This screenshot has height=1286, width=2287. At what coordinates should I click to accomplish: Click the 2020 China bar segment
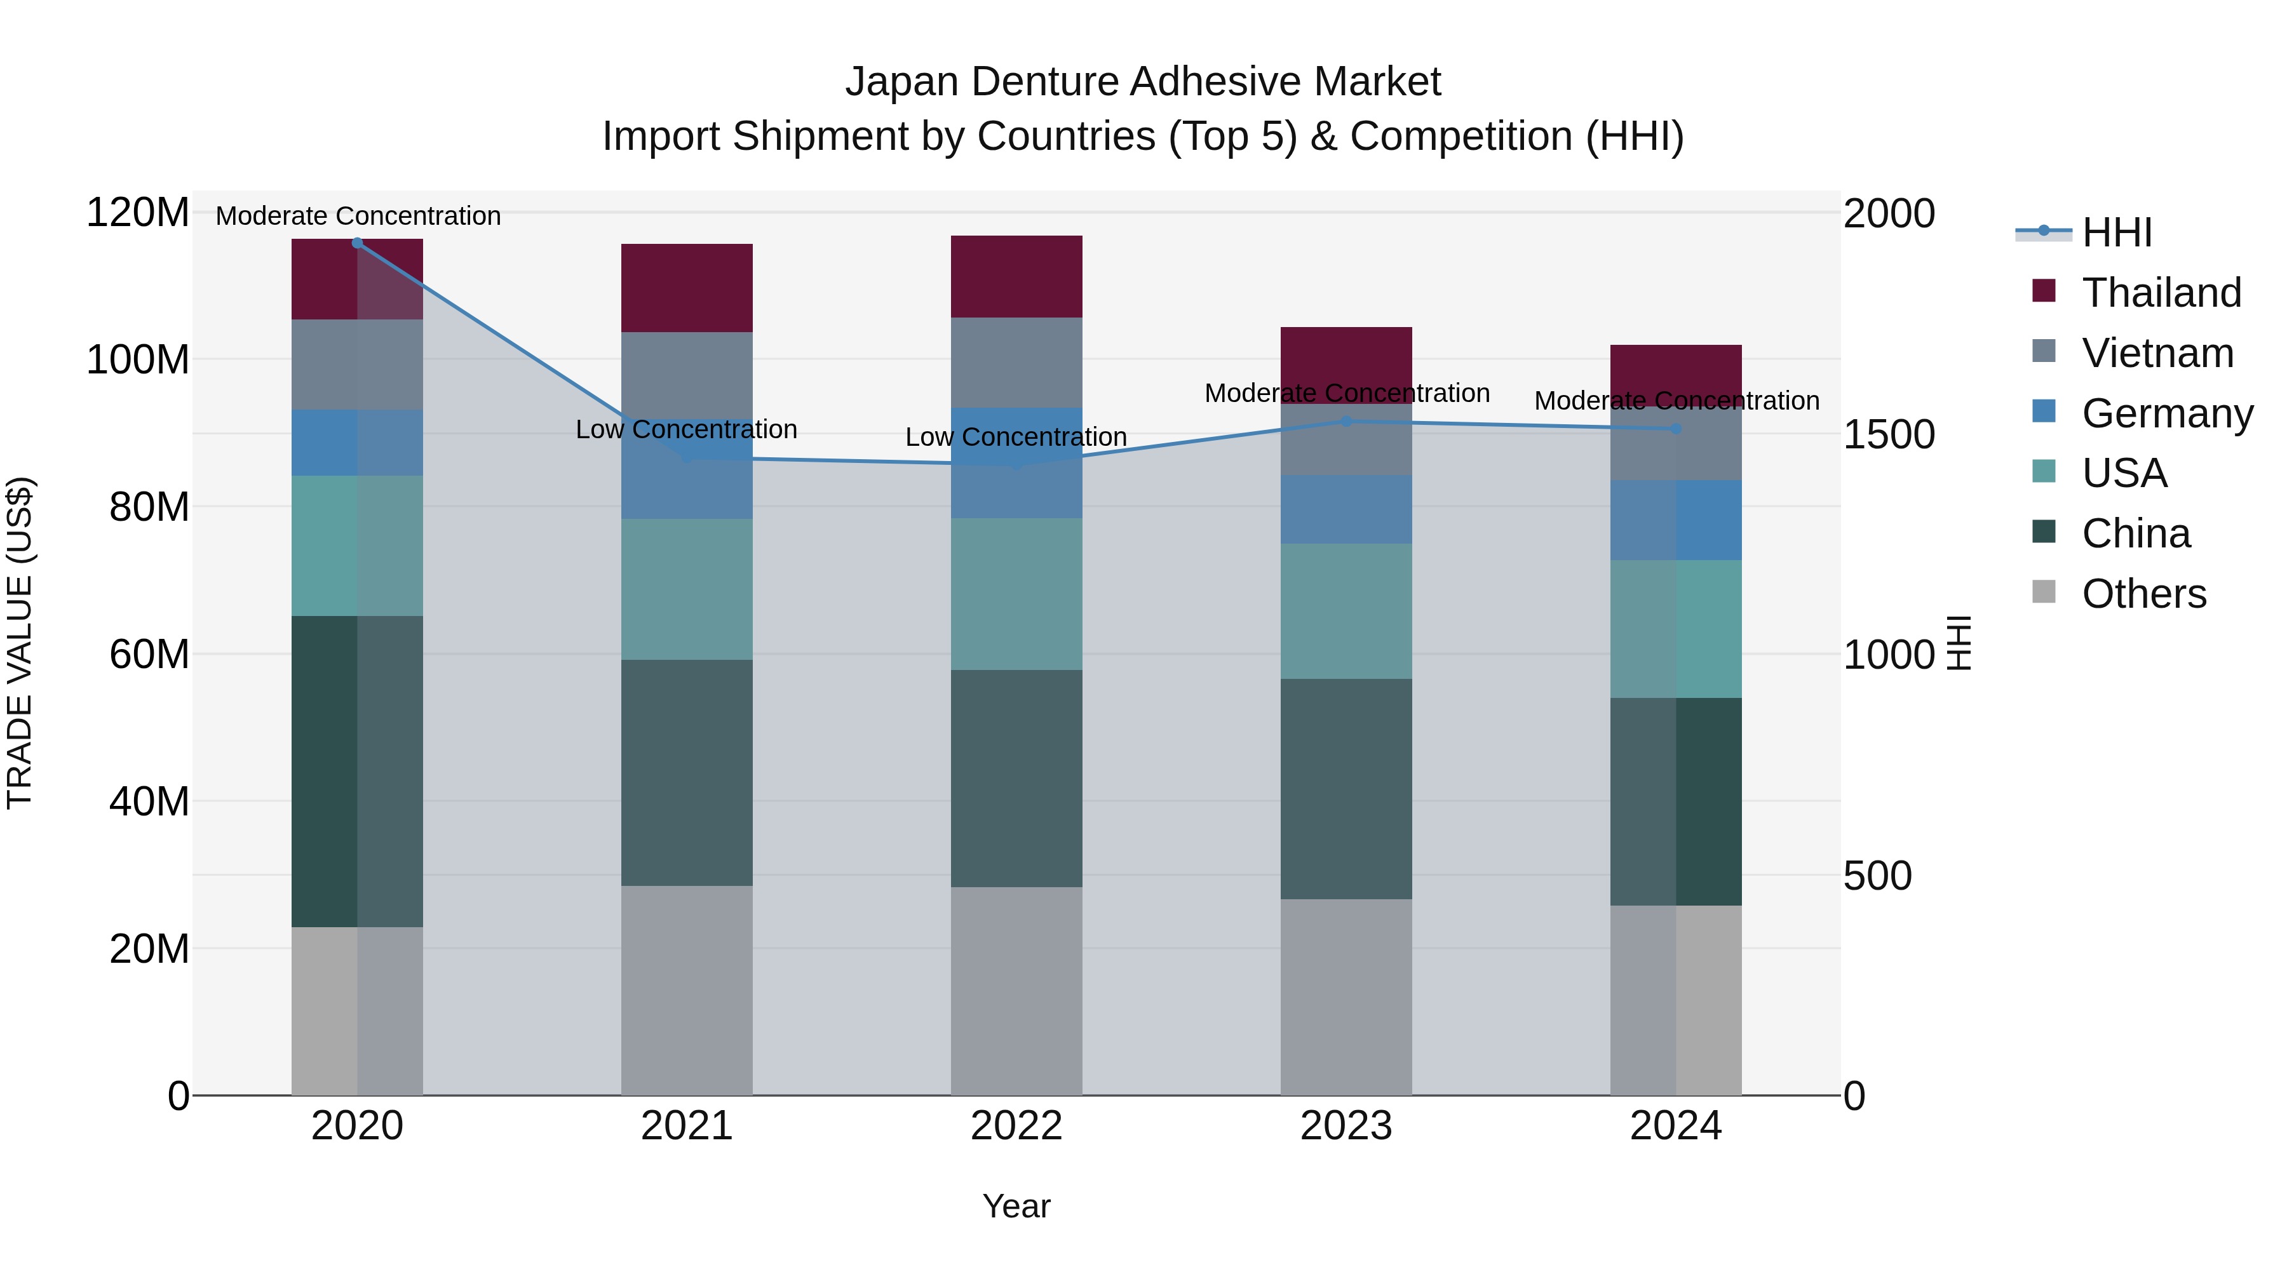click(x=358, y=772)
